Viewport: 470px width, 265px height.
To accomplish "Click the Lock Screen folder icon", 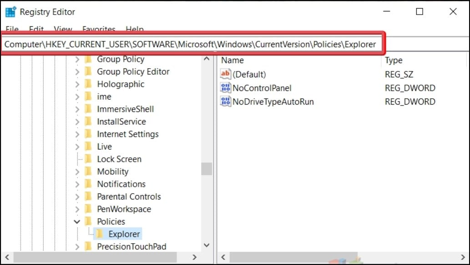I will coord(89,159).
